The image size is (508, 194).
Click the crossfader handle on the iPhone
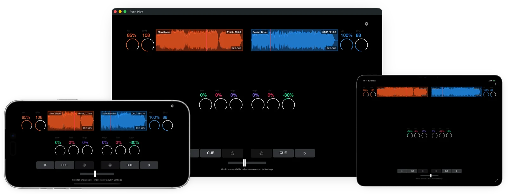tap(95, 174)
